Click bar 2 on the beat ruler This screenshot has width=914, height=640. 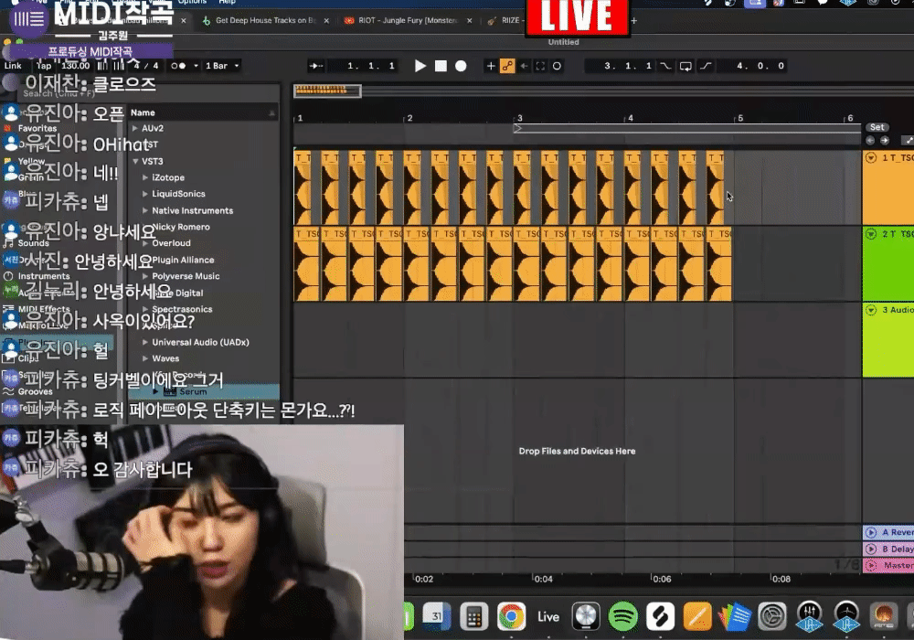pyautogui.click(x=409, y=118)
